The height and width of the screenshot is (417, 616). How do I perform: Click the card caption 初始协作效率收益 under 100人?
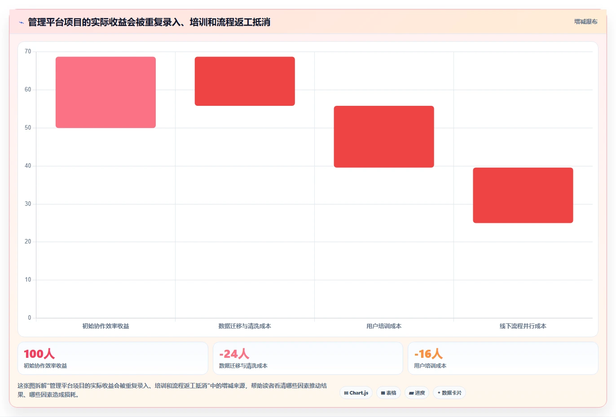click(45, 366)
